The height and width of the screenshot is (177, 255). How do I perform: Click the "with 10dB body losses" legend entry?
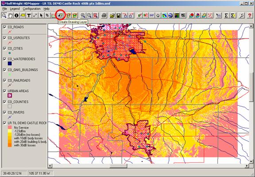(x=28, y=138)
